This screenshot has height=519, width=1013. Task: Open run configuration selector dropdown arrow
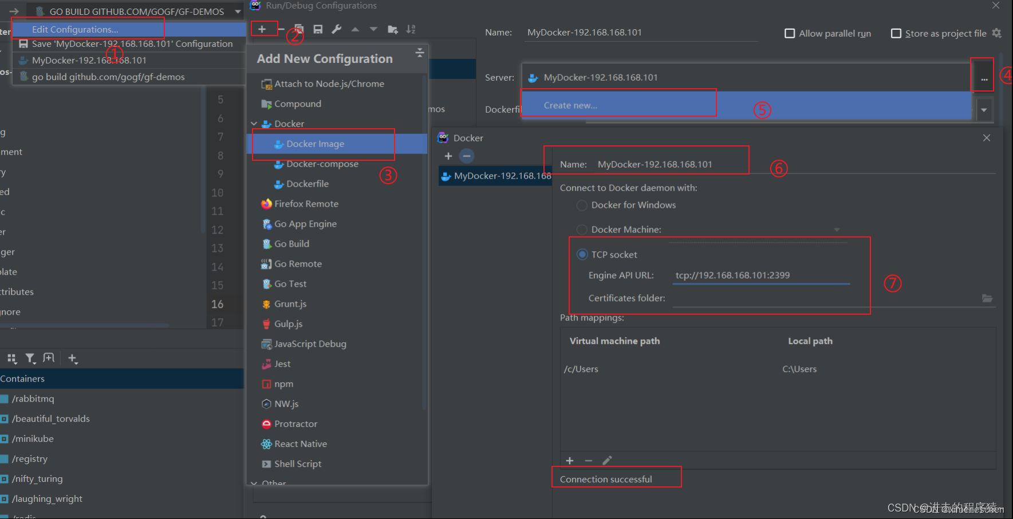(238, 11)
